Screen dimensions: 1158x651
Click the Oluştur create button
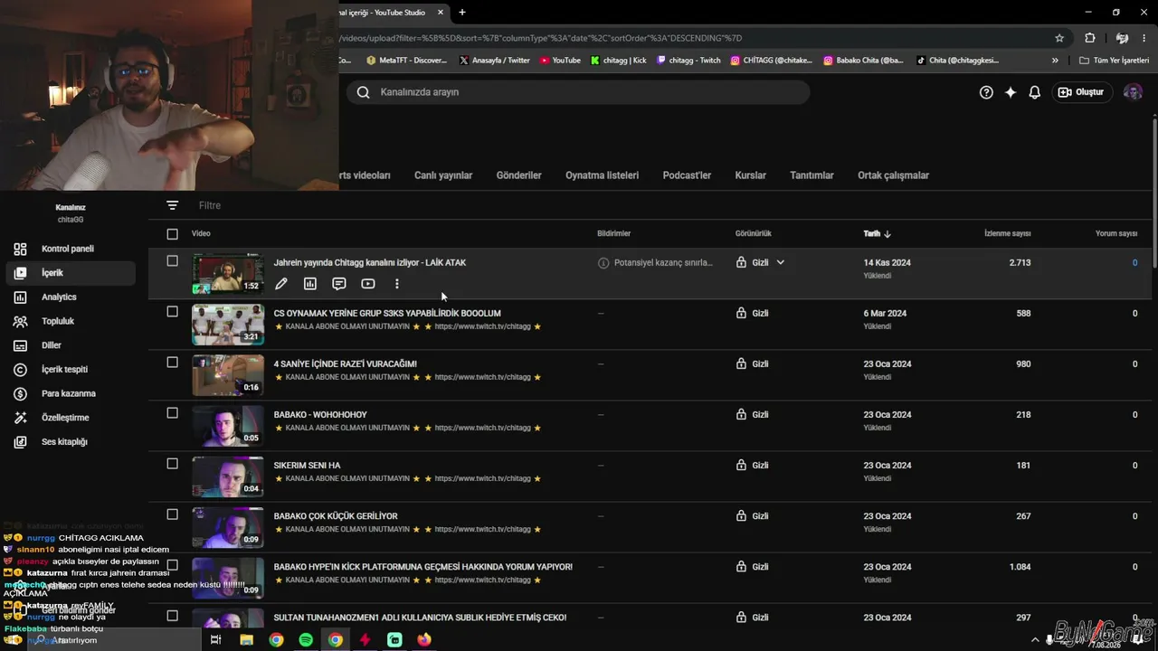pyautogui.click(x=1081, y=92)
